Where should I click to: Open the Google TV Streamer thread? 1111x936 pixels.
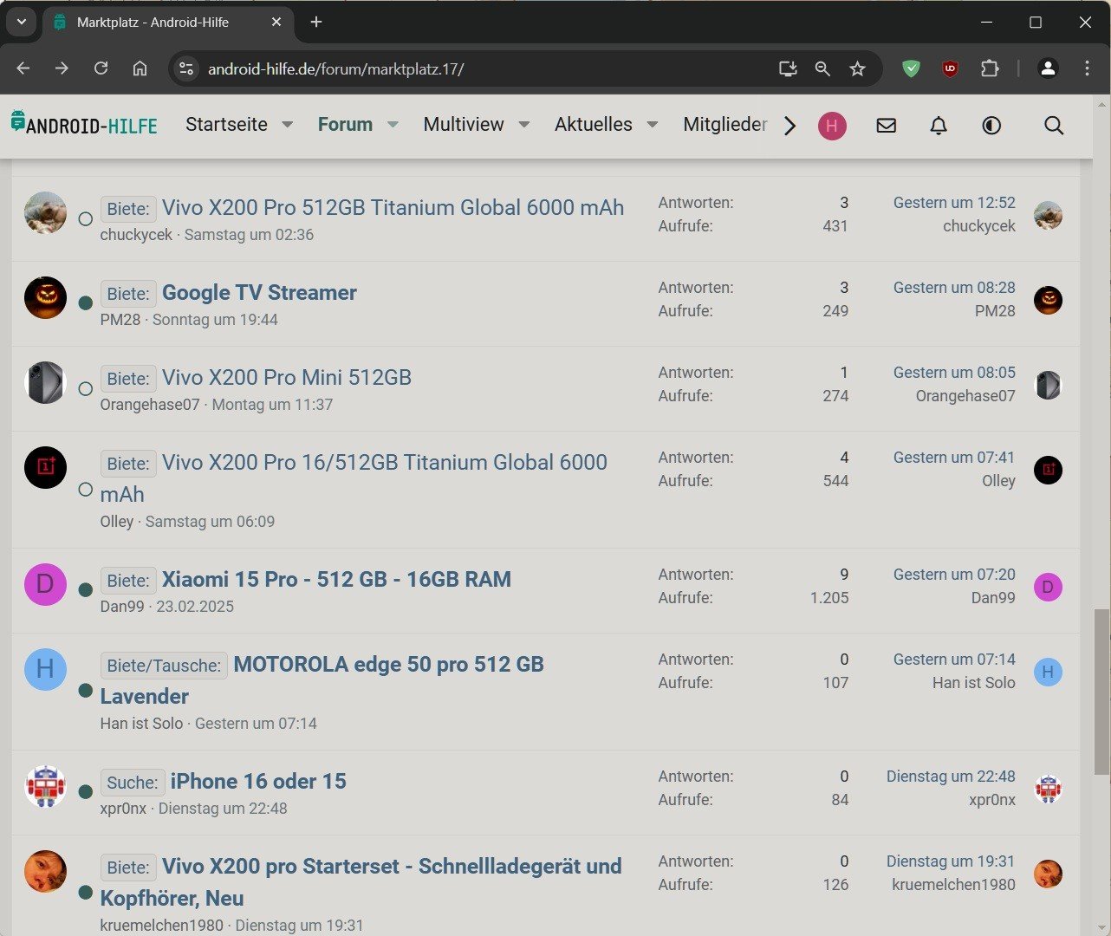pyautogui.click(x=259, y=292)
